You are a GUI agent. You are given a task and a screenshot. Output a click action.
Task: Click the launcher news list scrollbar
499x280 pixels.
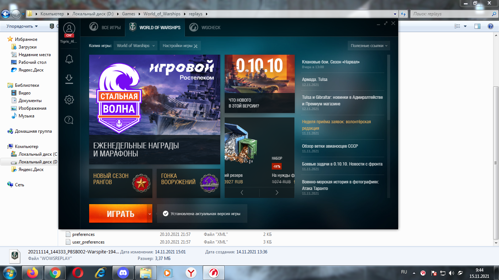point(389,87)
